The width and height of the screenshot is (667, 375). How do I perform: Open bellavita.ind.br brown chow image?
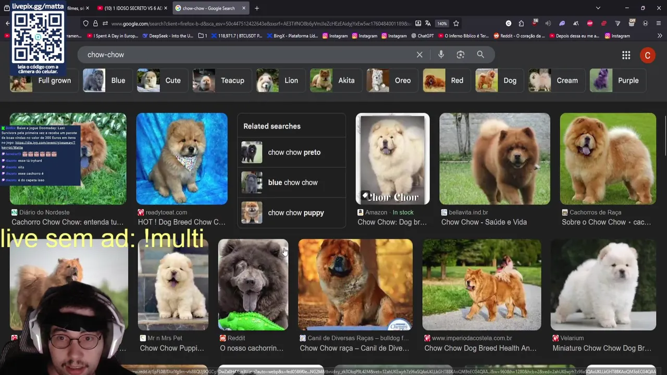pyautogui.click(x=495, y=159)
